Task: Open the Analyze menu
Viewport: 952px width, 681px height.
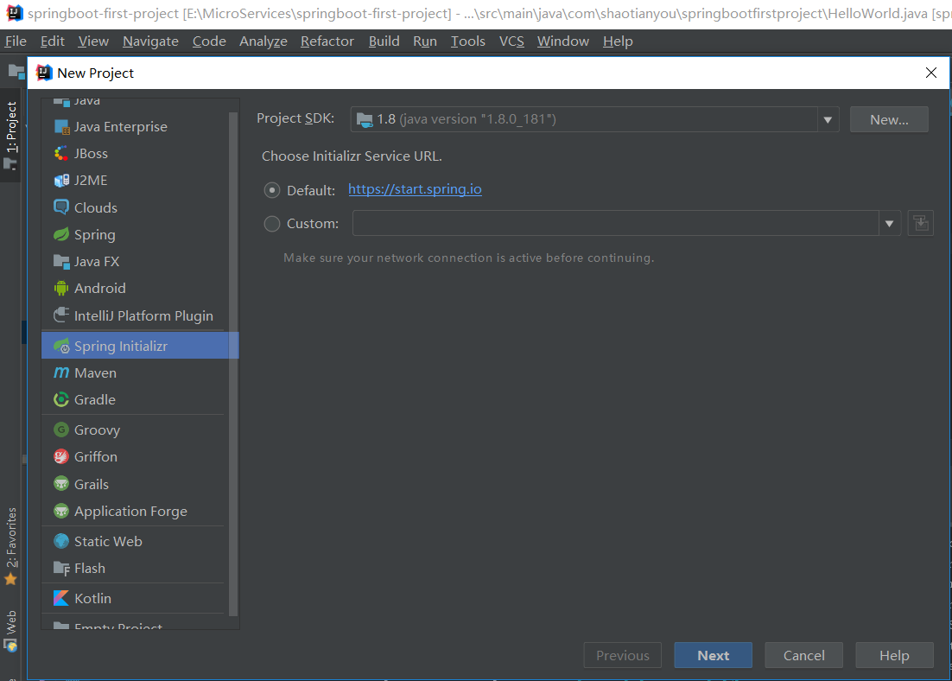Action: click(x=263, y=41)
